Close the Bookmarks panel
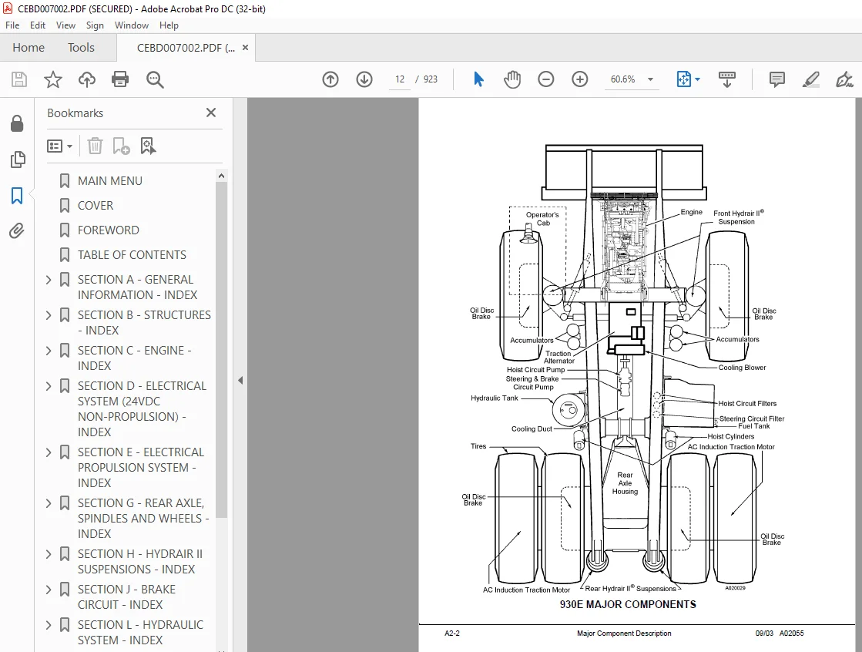 coord(210,113)
